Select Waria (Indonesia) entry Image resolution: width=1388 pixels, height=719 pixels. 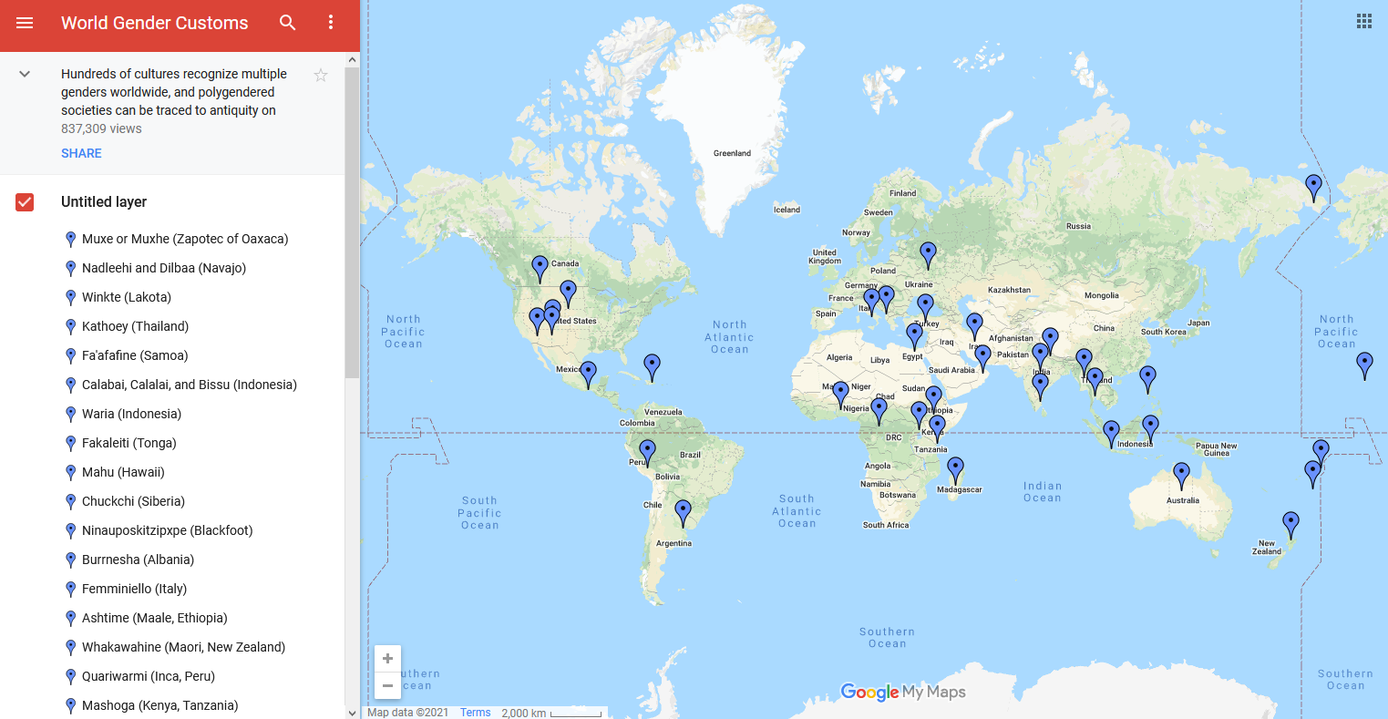pos(131,414)
